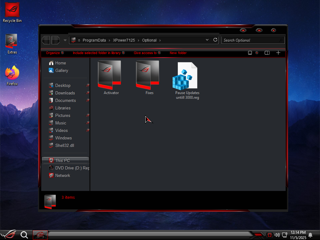This screenshot has width=320, height=240.
Task: Open DVD Drive (D:) in the navigation pane
Action: point(69,168)
